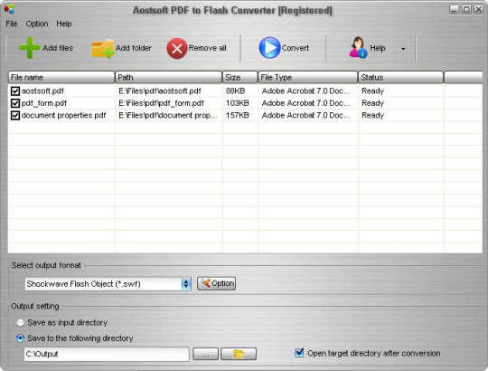Viewport: 488px width, 371px height.
Task: Select Save to the following directory radio
Action: pos(20,338)
